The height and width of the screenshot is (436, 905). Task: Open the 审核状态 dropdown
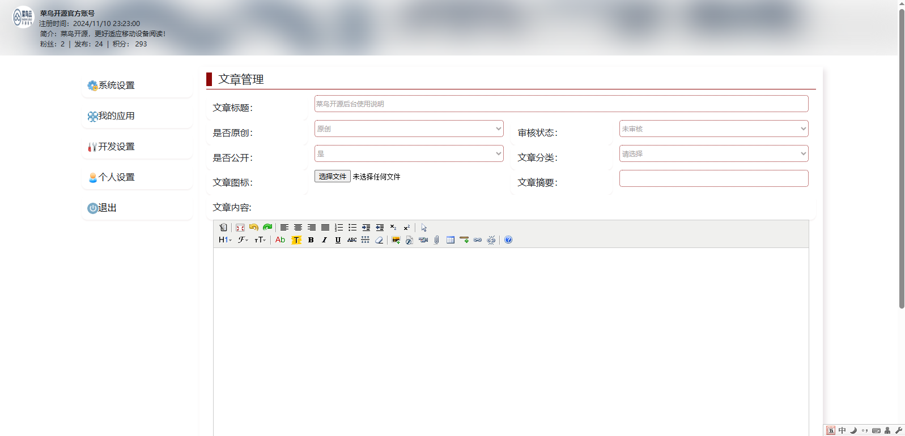pos(713,129)
